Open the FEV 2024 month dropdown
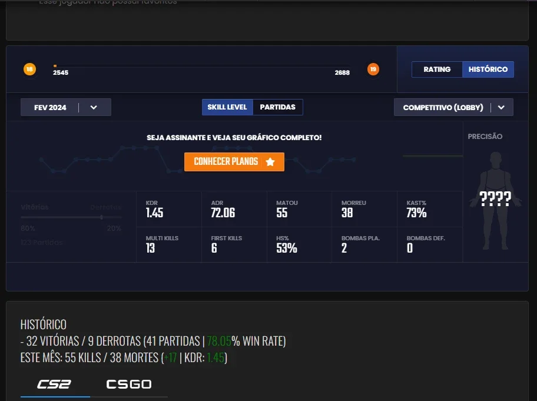The height and width of the screenshot is (401, 537). 66,107
